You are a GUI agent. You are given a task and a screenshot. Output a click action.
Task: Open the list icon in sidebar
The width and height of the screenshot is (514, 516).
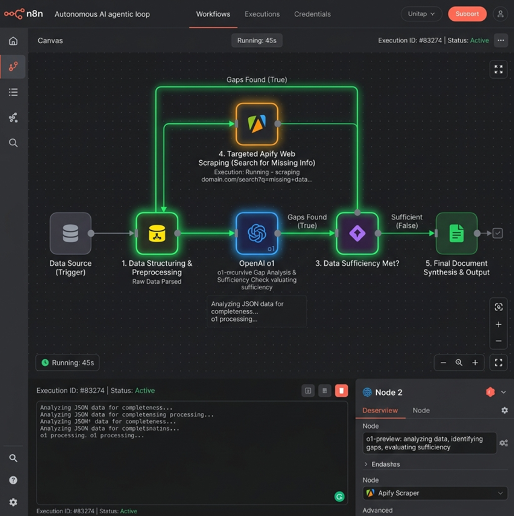click(x=13, y=92)
